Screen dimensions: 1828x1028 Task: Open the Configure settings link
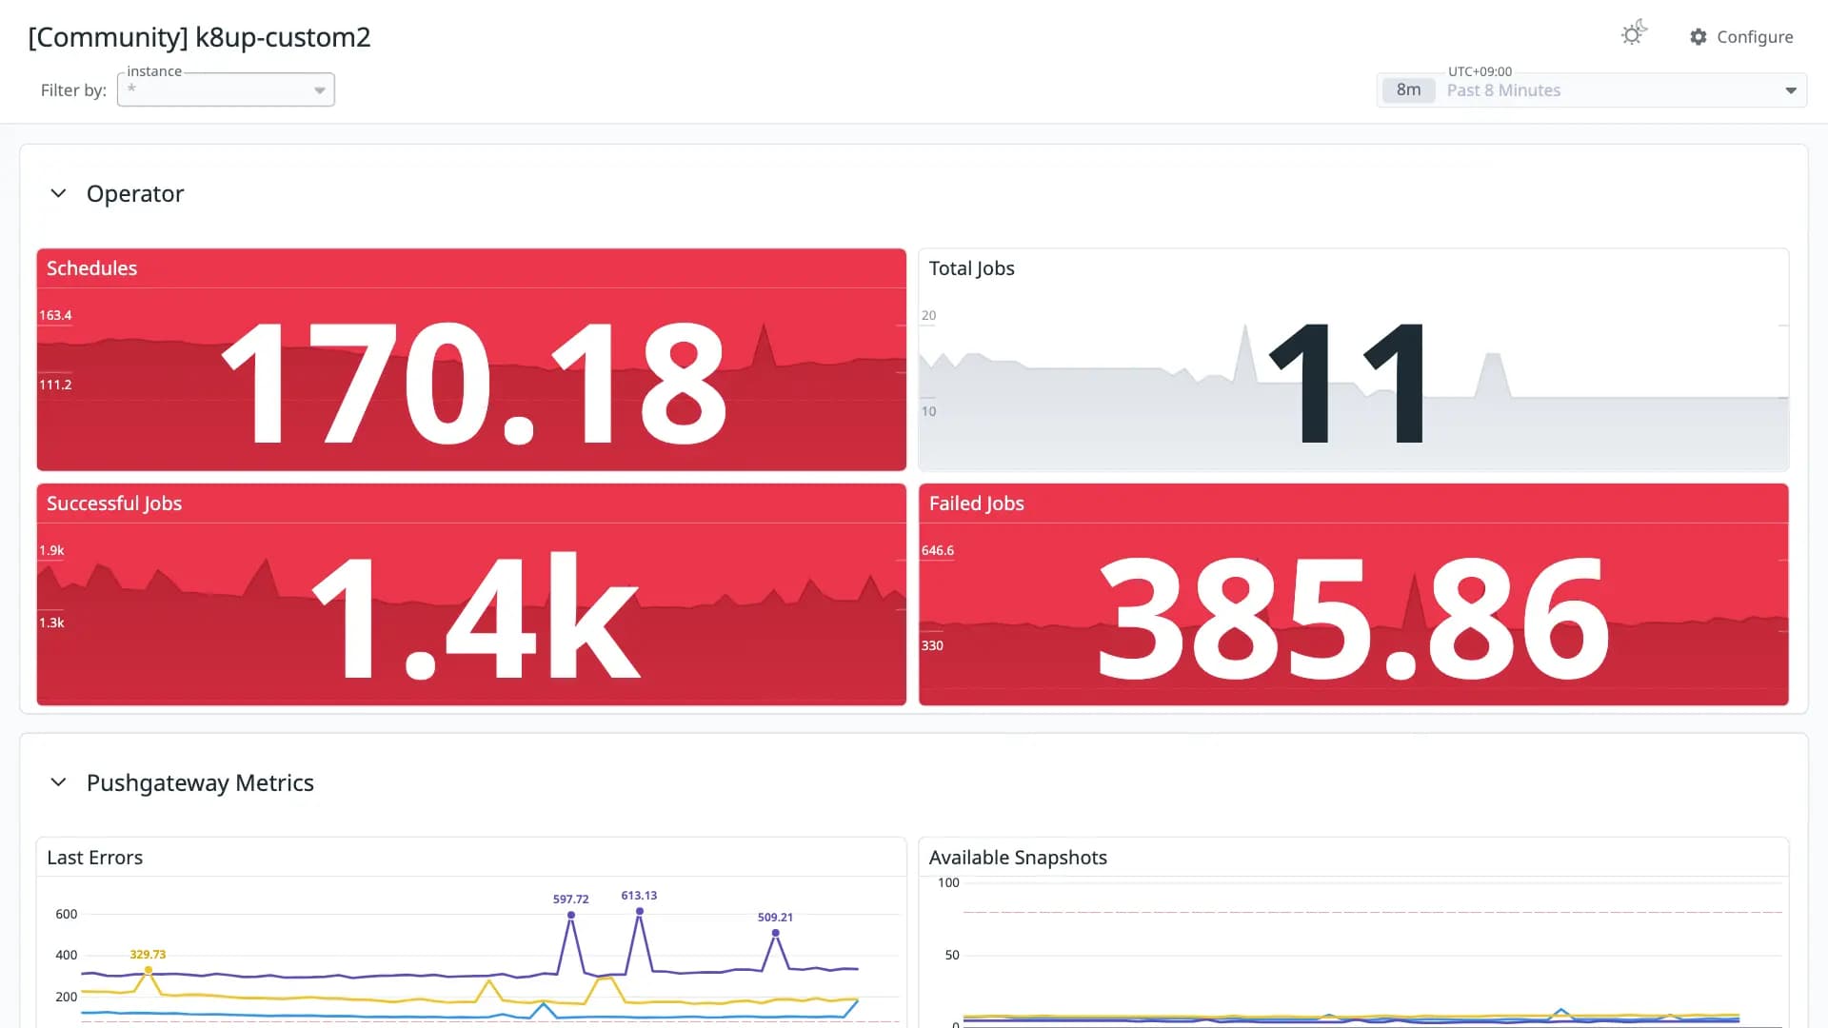tap(1741, 36)
